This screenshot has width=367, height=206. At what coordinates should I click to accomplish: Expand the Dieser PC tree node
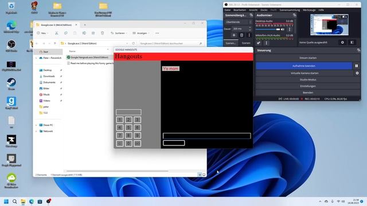tap(36, 125)
